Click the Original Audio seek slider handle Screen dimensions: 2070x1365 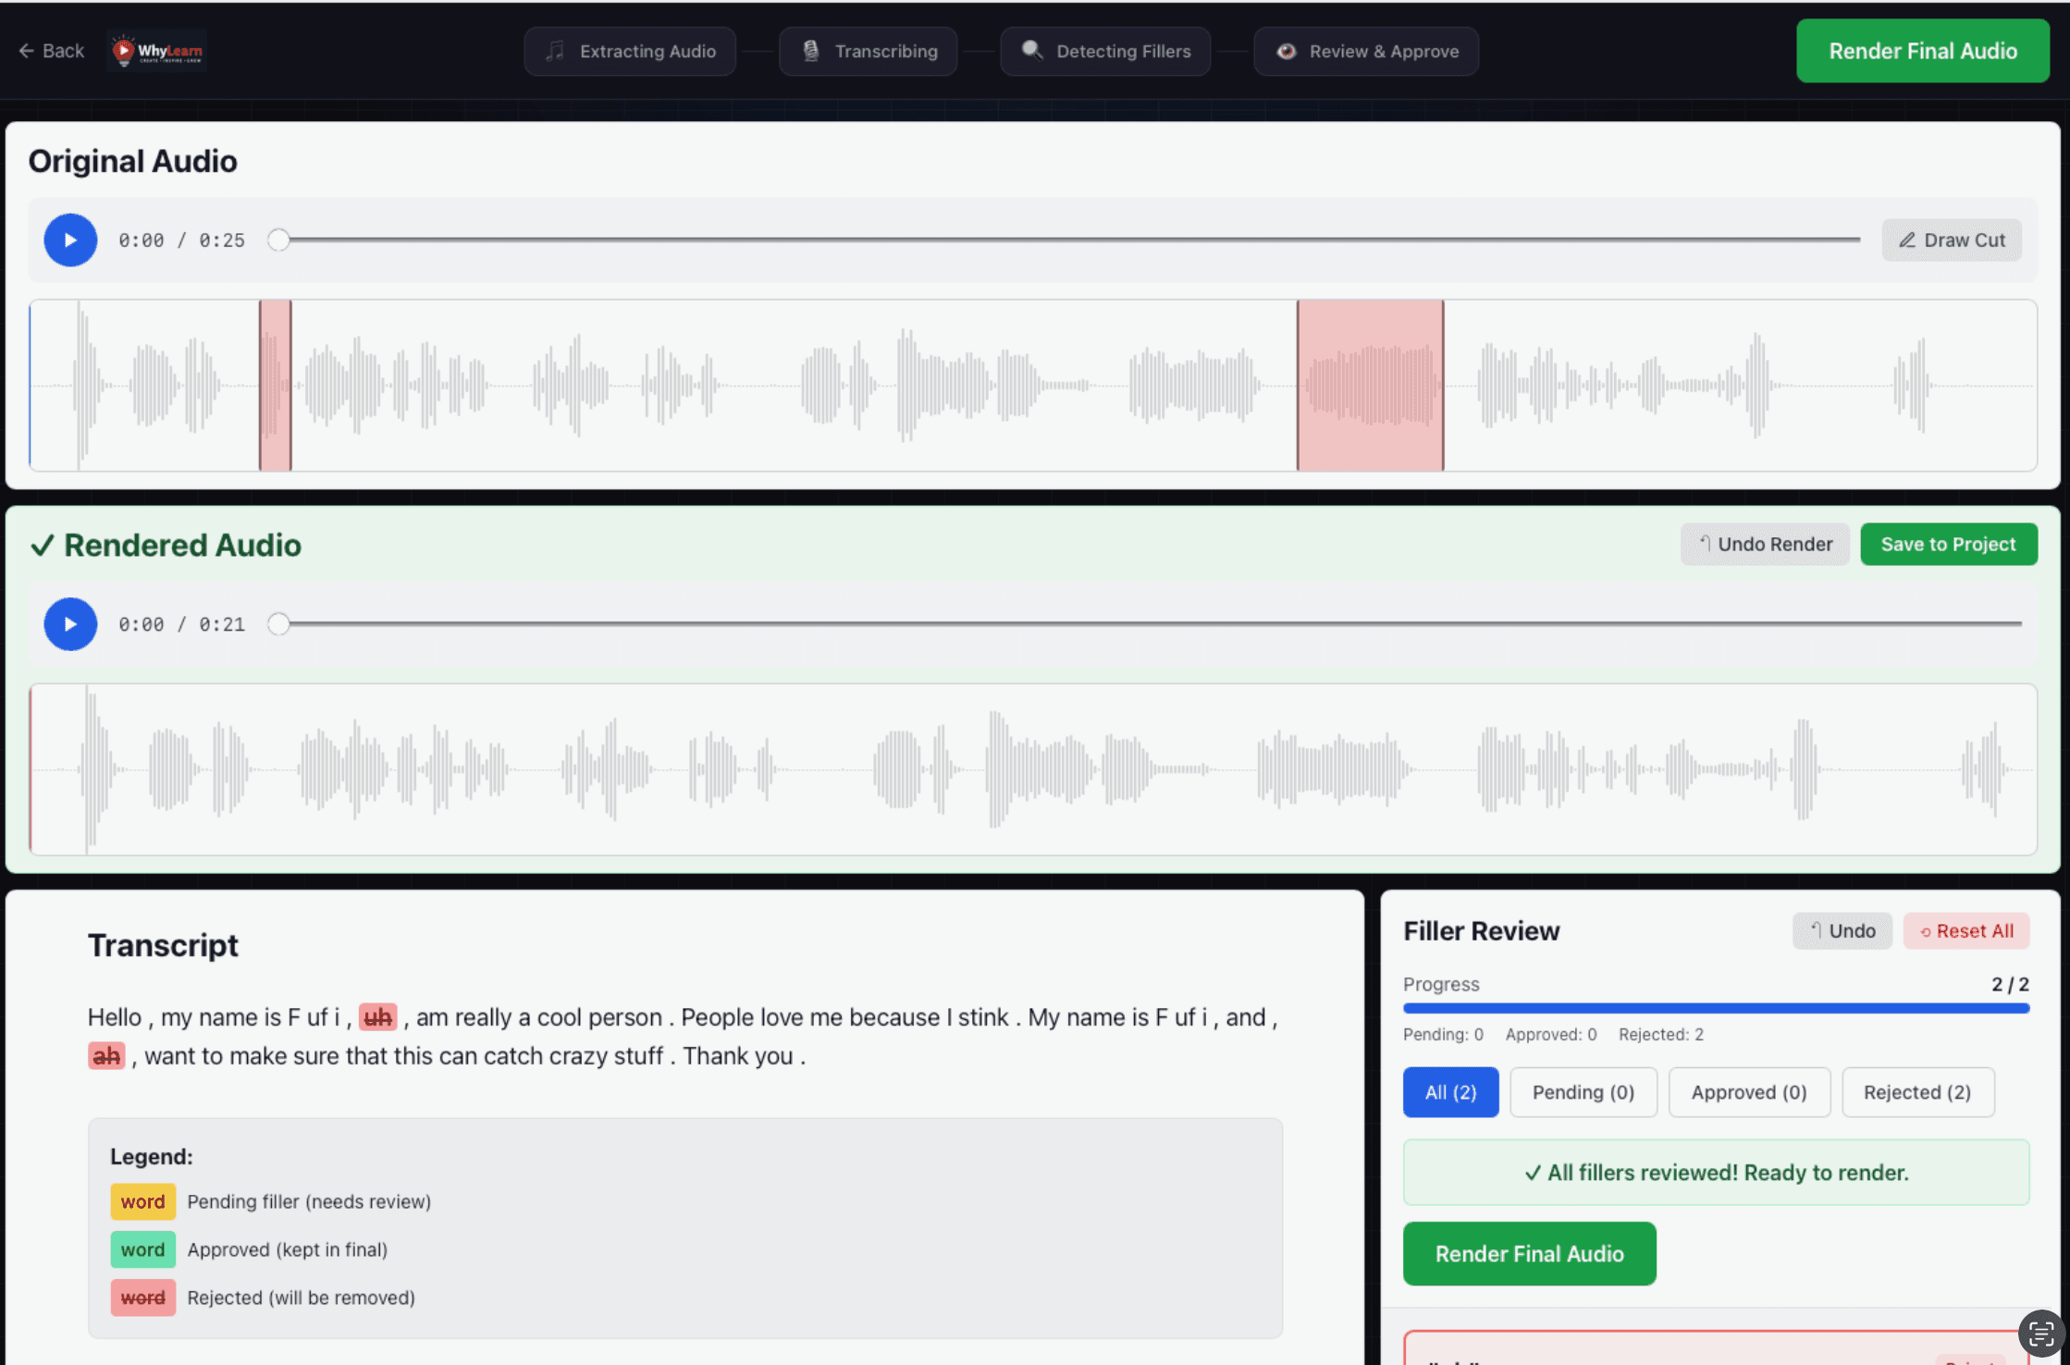pos(279,240)
